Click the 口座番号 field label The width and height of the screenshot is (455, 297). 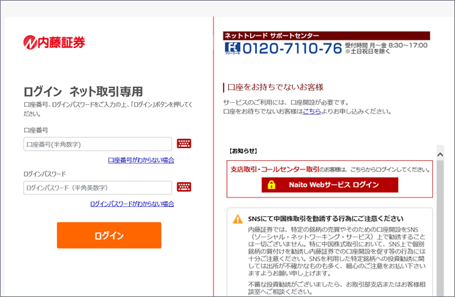point(35,130)
